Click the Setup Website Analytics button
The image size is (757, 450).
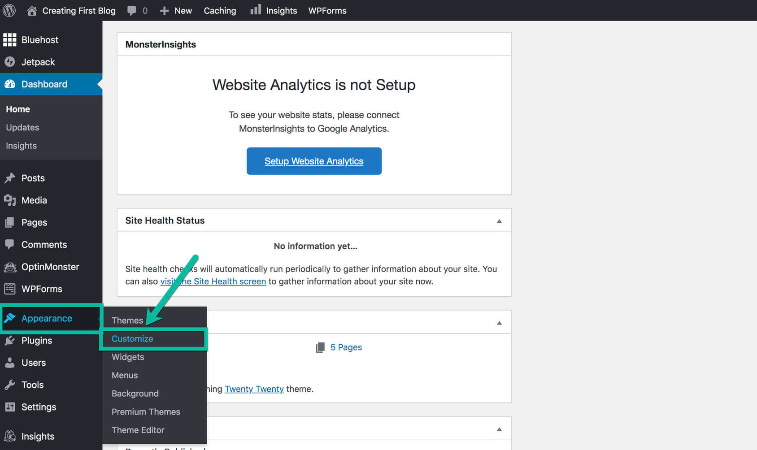click(313, 161)
